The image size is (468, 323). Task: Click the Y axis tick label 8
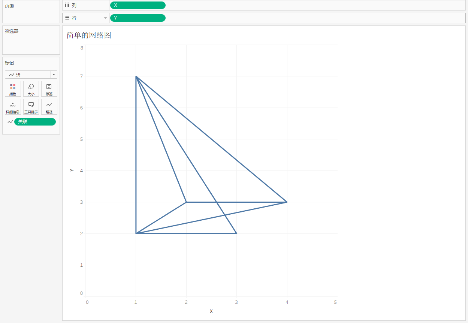[82, 48]
